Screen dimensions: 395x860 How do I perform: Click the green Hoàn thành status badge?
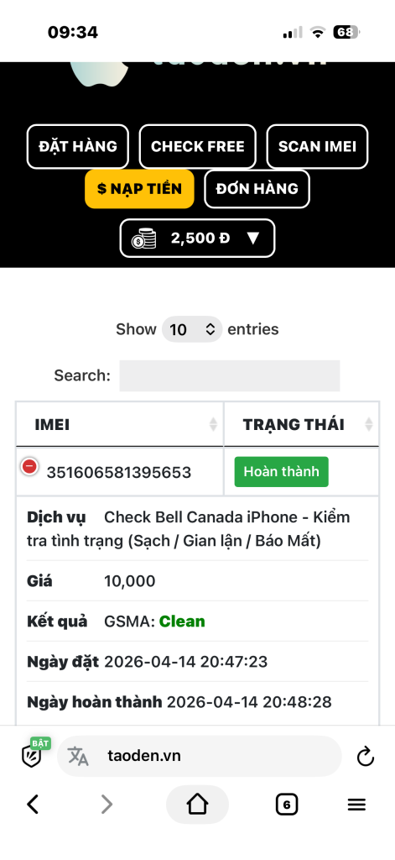pos(282,472)
